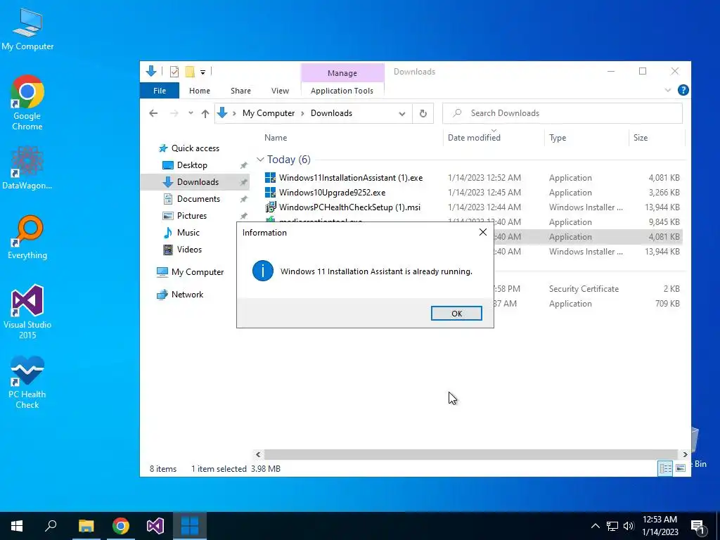Click the PC Health Check desktop shortcut
The image size is (720, 540).
(27, 382)
